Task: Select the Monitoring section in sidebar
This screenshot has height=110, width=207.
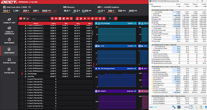Action: pos(9,51)
